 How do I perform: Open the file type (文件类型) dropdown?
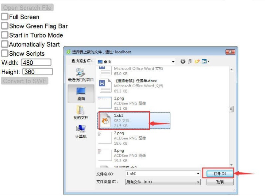(163, 182)
